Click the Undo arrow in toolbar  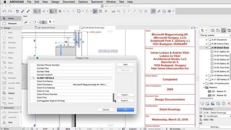[4, 11]
